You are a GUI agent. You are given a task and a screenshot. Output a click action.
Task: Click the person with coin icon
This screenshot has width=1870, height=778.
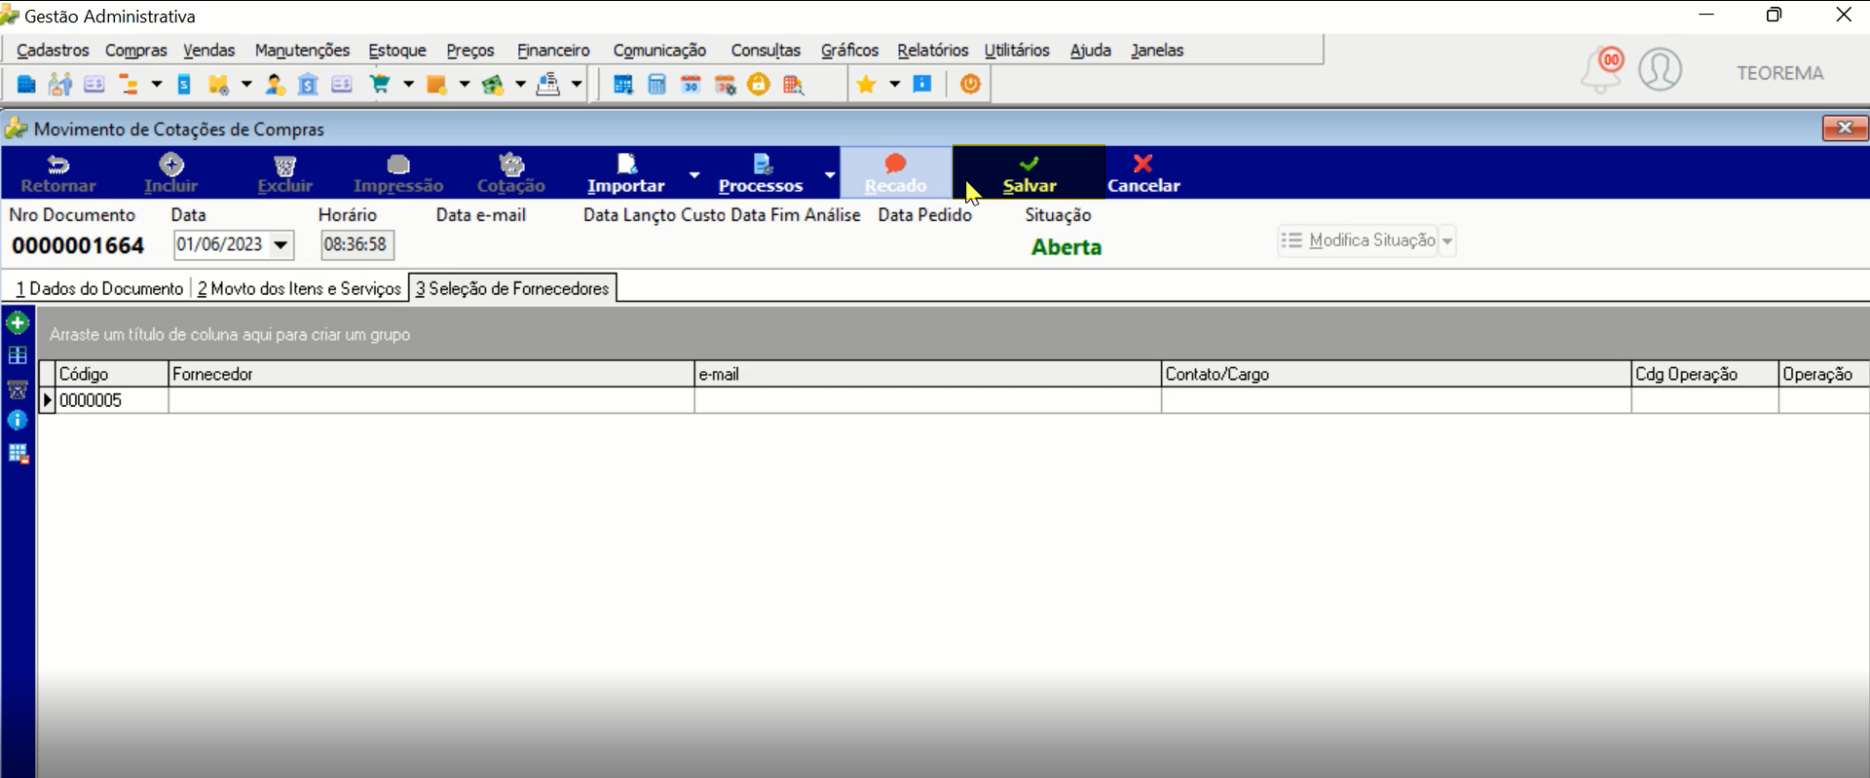pos(276,85)
